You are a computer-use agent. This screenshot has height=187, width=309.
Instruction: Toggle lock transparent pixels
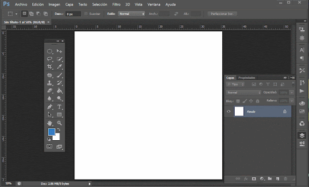pyautogui.click(x=238, y=101)
